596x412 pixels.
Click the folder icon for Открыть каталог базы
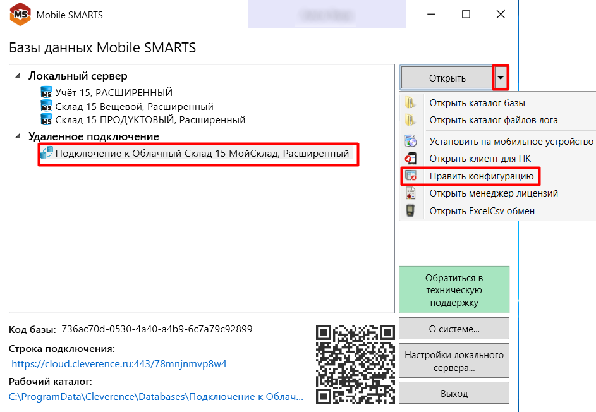[x=410, y=103]
